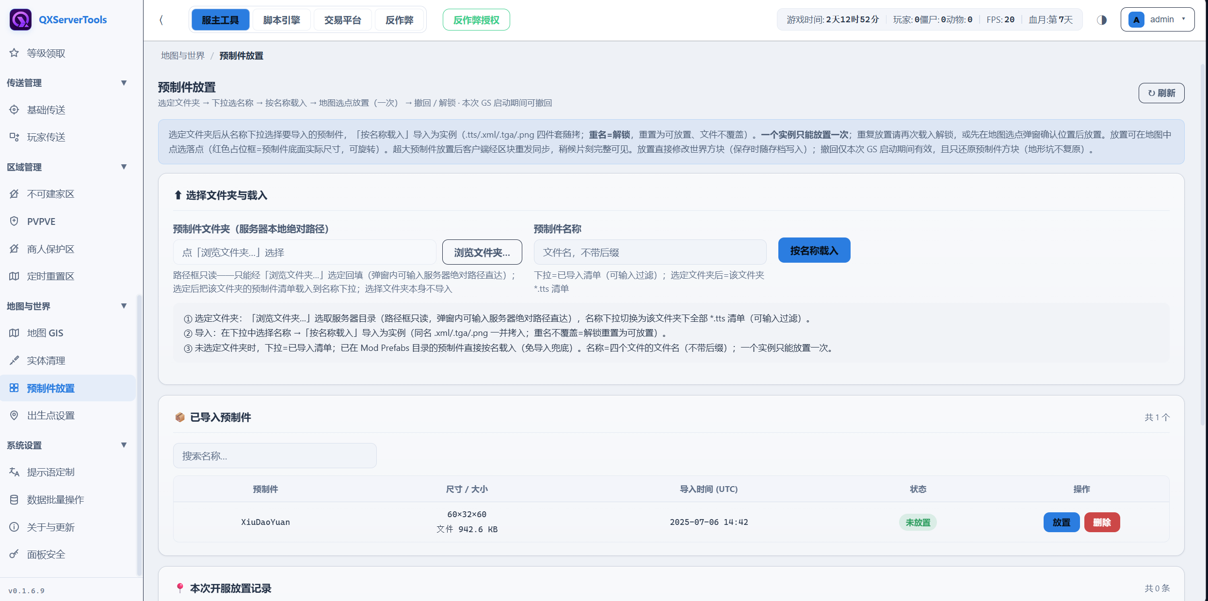Select 基础传送 target icon

click(14, 110)
